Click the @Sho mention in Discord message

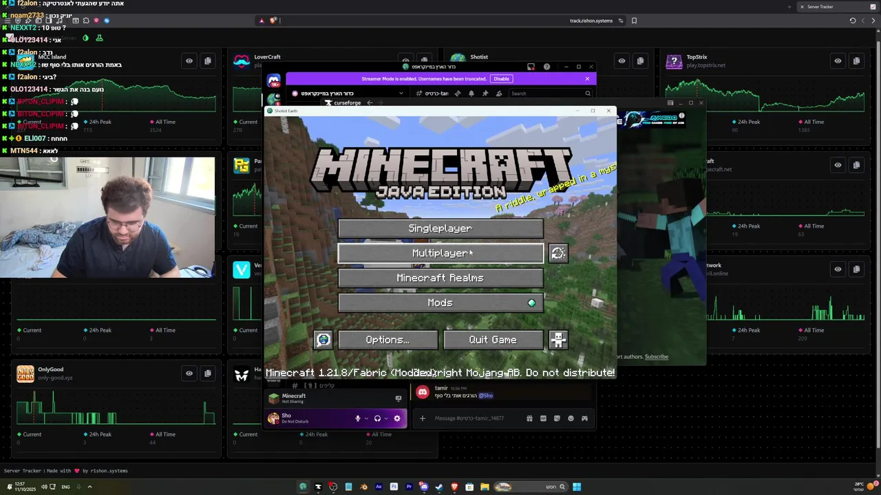(486, 395)
